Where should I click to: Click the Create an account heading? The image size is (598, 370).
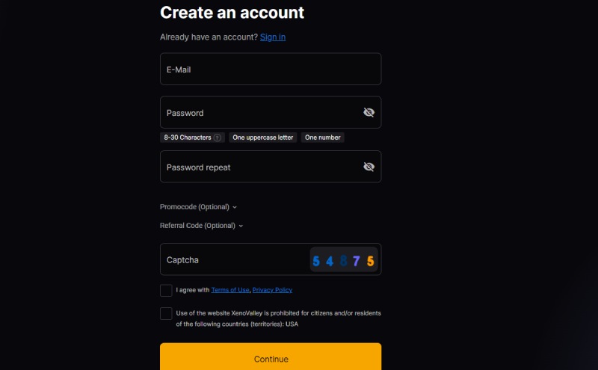pyautogui.click(x=232, y=13)
